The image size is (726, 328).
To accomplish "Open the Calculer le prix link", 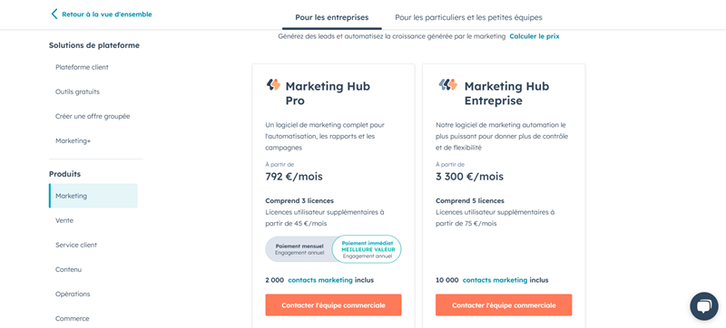I will click(x=535, y=36).
